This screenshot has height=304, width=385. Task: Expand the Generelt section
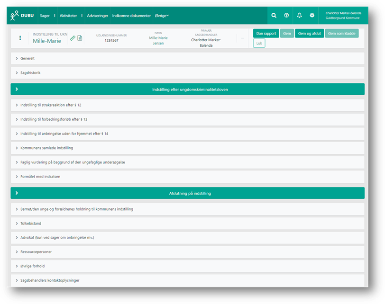(x=27, y=58)
